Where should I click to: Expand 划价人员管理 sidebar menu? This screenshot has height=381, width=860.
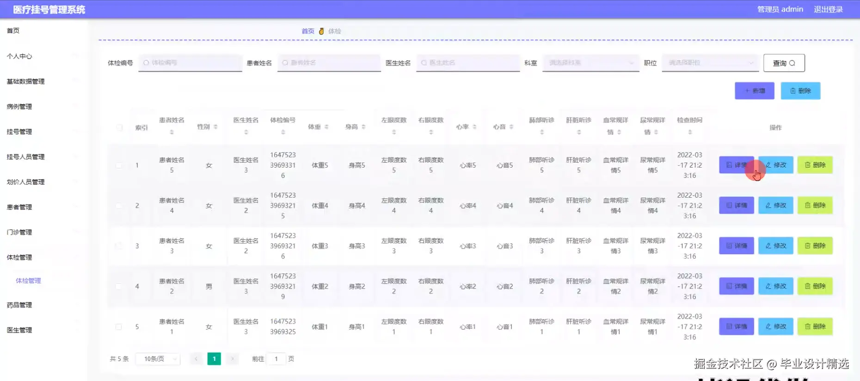43,182
